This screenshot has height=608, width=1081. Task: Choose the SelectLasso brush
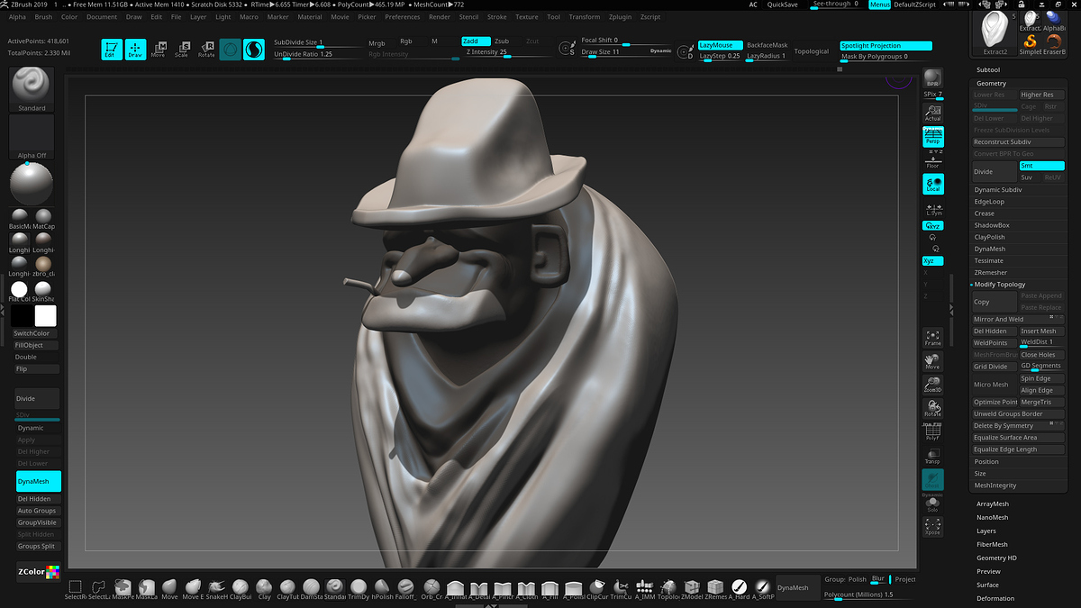coord(99,590)
